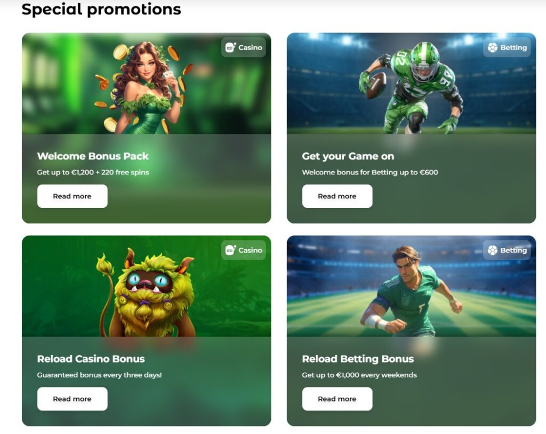Click the Casino badge on Welcome Bonus Pack card
The image size is (546, 434).
[244, 47]
